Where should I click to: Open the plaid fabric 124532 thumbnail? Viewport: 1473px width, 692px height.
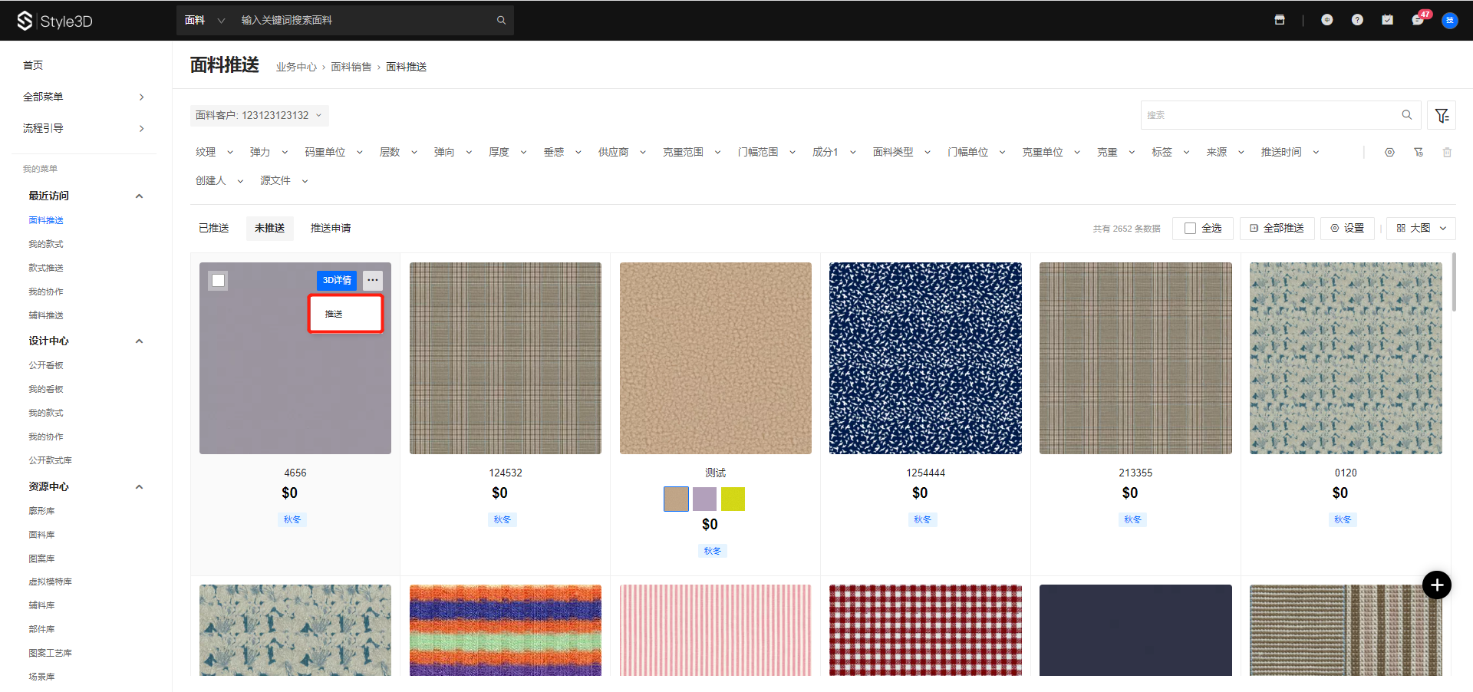[506, 358]
